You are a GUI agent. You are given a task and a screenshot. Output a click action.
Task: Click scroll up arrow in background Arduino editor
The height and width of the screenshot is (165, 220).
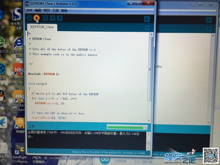[213, 36]
